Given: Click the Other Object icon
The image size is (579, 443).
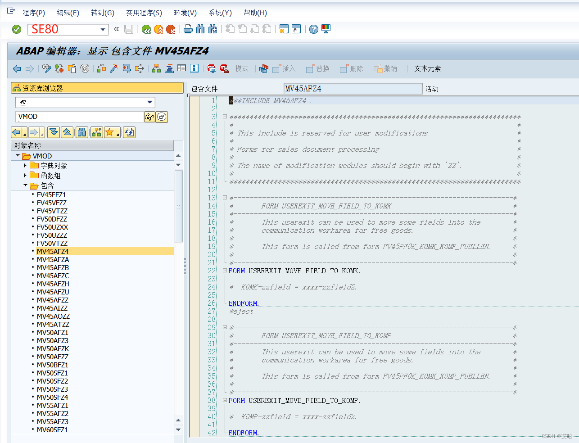Looking at the screenshot, I should coord(72,68).
